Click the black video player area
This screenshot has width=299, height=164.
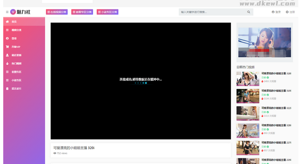point(141,81)
